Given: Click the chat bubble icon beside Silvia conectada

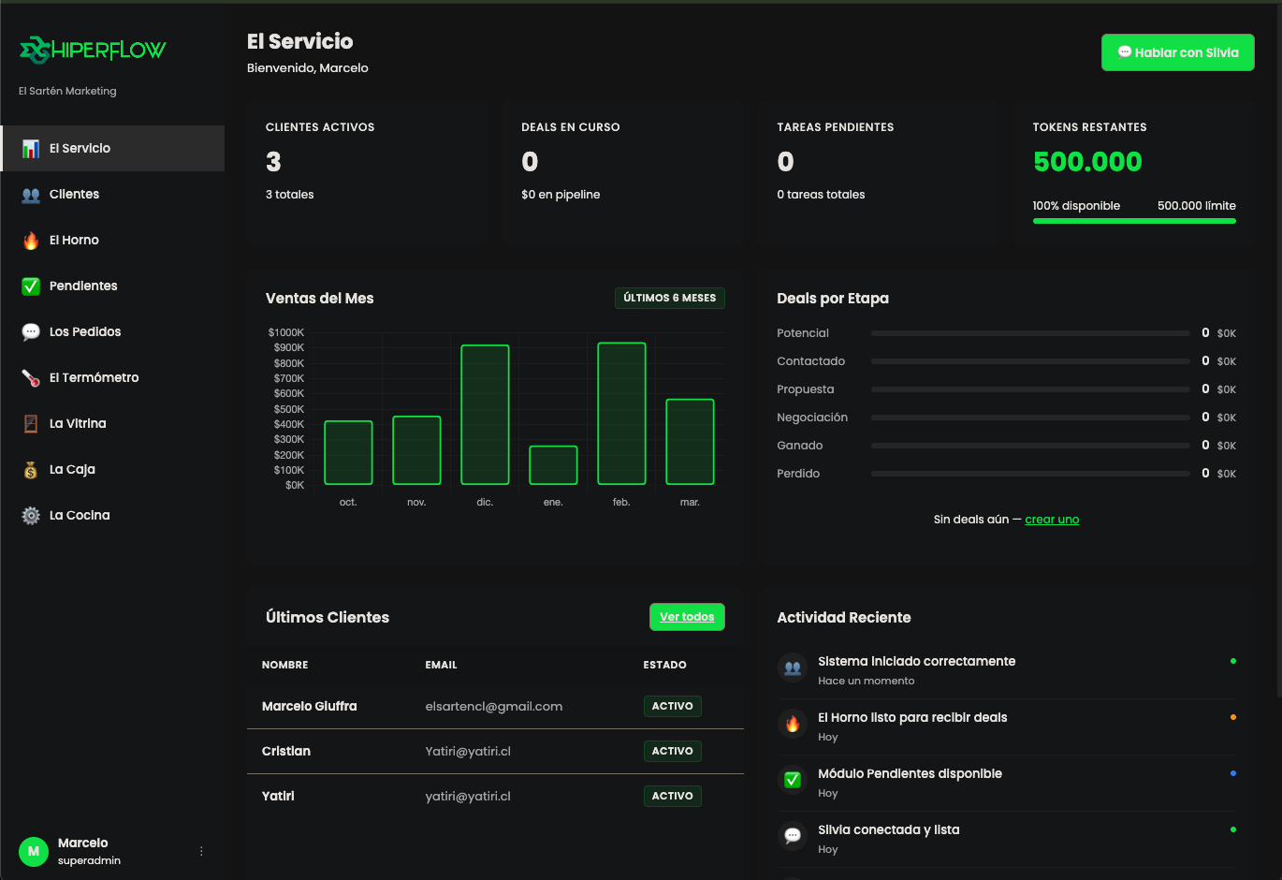Looking at the screenshot, I should [793, 836].
